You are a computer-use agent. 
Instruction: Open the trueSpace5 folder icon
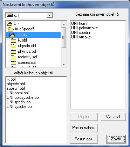pyautogui.click(x=11, y=29)
